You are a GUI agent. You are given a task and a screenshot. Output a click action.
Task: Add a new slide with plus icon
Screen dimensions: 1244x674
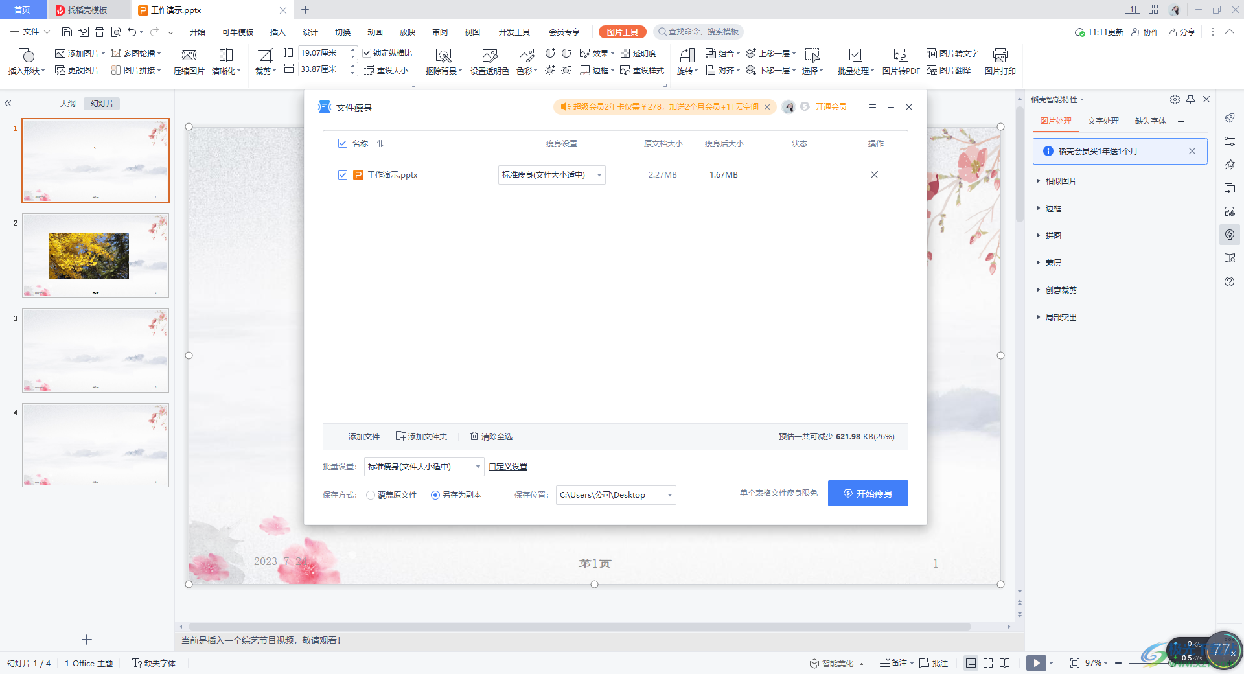click(87, 640)
